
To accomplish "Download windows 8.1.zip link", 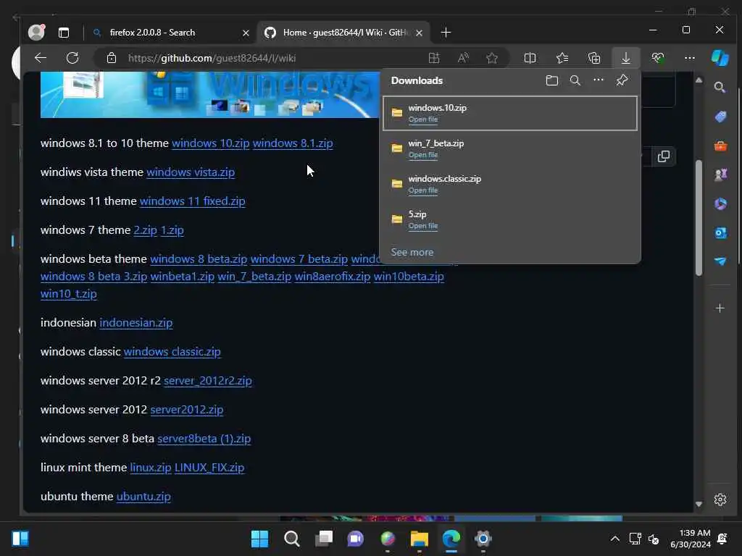I will point(293,143).
